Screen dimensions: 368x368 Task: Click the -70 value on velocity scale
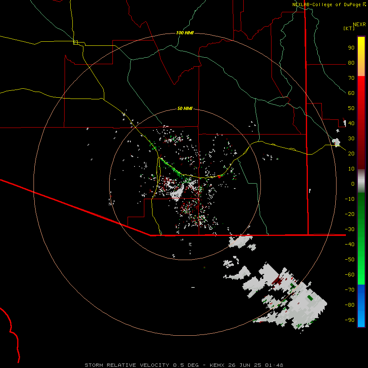click(x=350, y=290)
